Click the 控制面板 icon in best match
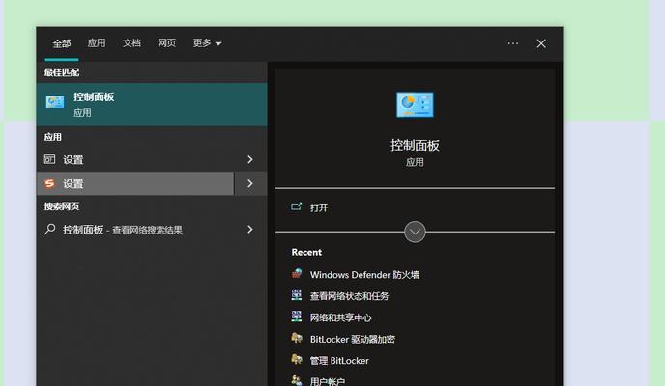 55,102
